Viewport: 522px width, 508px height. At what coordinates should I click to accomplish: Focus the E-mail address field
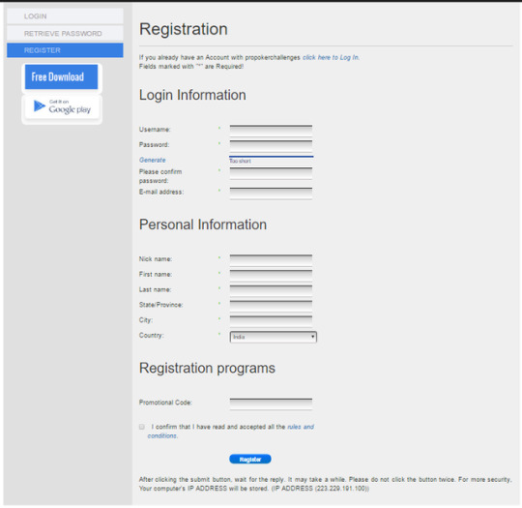coord(271,193)
